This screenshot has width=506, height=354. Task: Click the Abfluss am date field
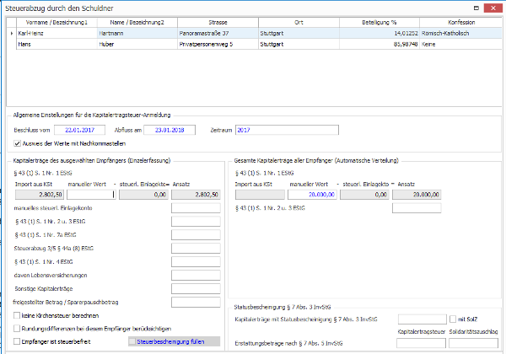[170, 130]
